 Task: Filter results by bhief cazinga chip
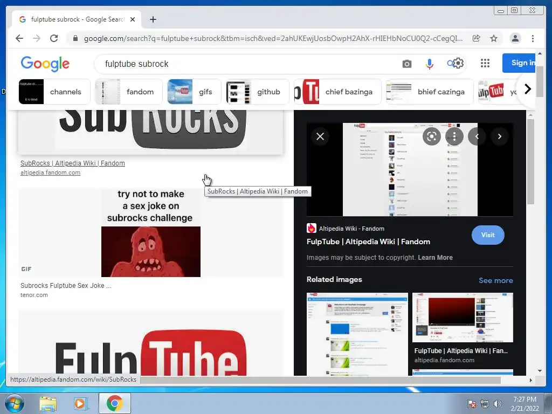430,92
